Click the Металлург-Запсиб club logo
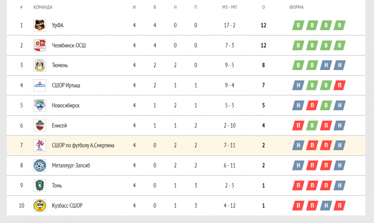Image resolution: width=374 pixels, height=223 pixels. 39,165
